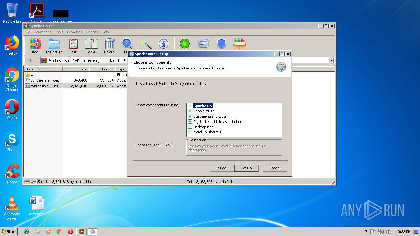Image resolution: width=420 pixels, height=236 pixels.
Task: Click the Info icon in WinRAR toolbar
Action: click(163, 44)
